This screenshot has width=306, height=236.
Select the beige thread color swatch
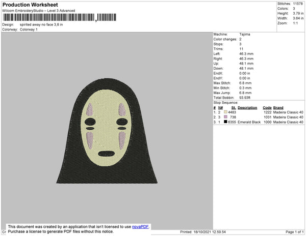tap(225, 112)
